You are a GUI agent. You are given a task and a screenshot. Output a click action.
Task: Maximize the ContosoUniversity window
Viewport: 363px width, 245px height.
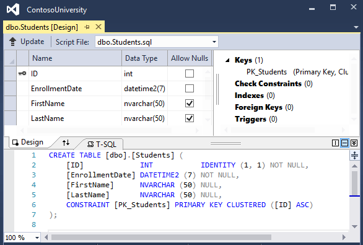pyautogui.click(x=333, y=7)
